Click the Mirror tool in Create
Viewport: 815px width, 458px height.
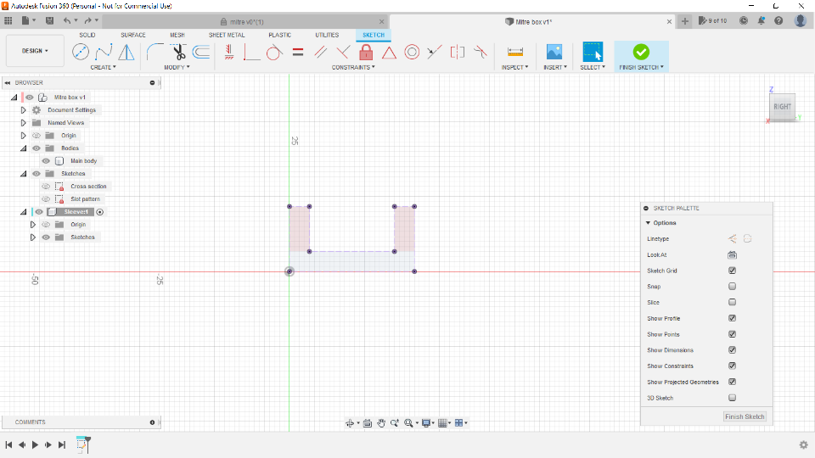tap(126, 53)
